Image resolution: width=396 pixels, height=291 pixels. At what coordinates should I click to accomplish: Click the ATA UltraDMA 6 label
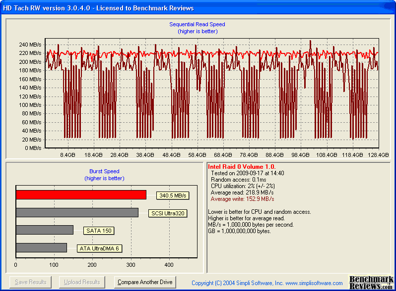(99, 248)
